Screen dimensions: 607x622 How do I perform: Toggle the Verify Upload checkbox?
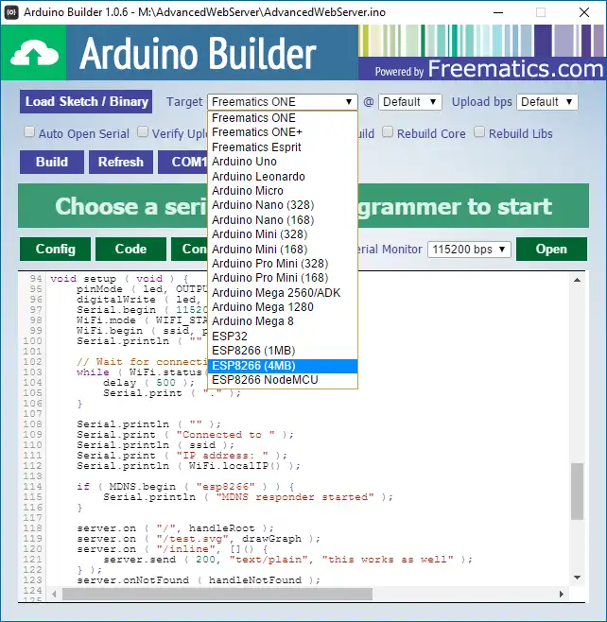[143, 131]
